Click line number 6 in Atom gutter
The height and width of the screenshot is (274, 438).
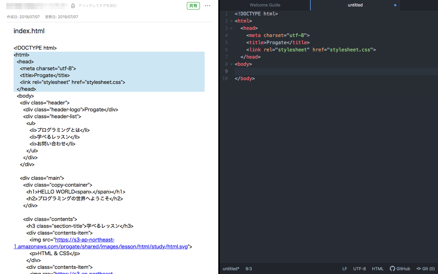[226, 50]
